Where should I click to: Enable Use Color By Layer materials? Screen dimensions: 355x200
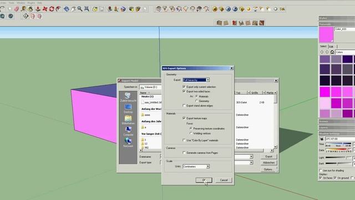click(184, 141)
